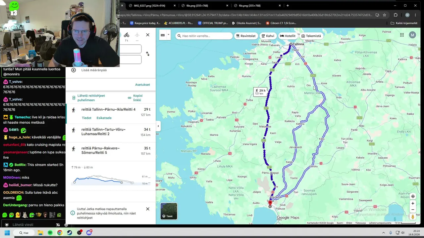Screen dimensions: 424x238
Task: Select route Tallinn–Pärnu–Ikla/Reitti 4
Action: 111,114
